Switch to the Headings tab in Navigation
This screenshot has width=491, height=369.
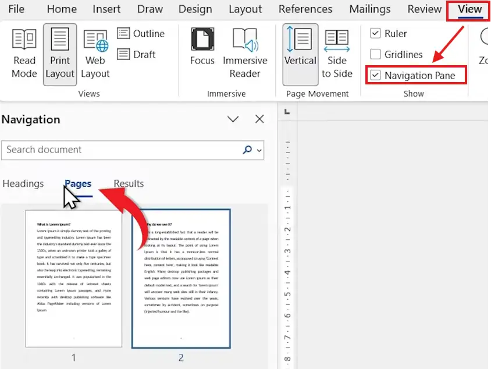23,183
